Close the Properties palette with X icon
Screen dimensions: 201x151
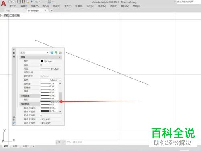(x=14, y=50)
